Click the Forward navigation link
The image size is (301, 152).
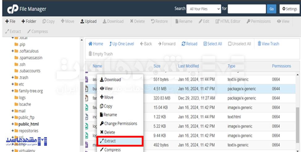(x=167, y=44)
